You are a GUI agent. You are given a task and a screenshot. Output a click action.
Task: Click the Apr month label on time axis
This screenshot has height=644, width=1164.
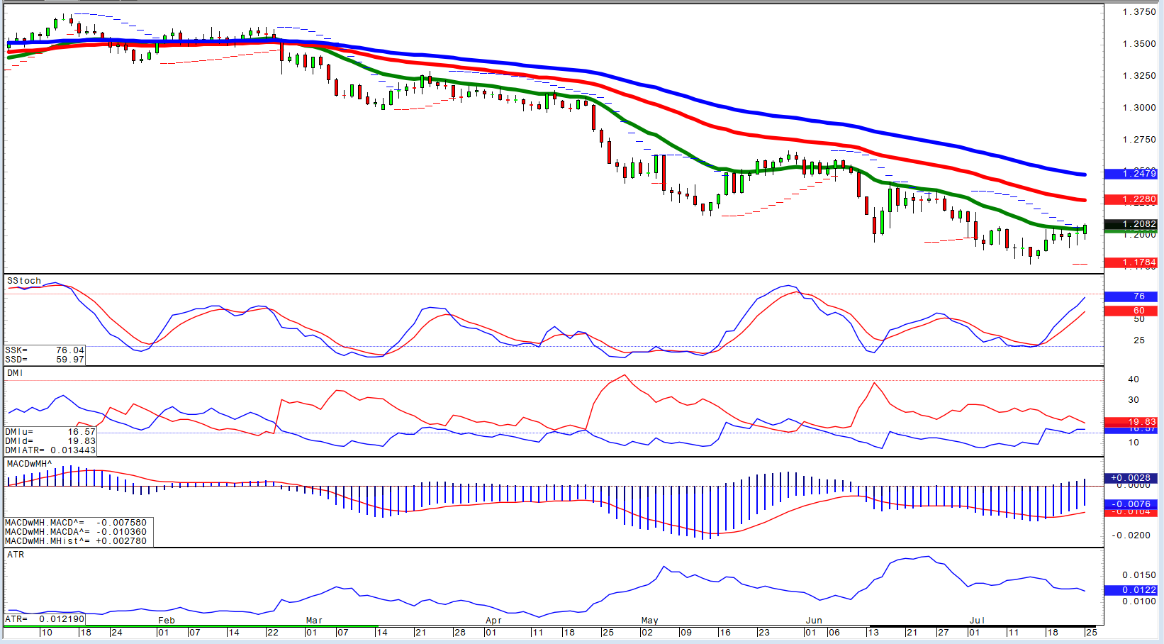[493, 621]
